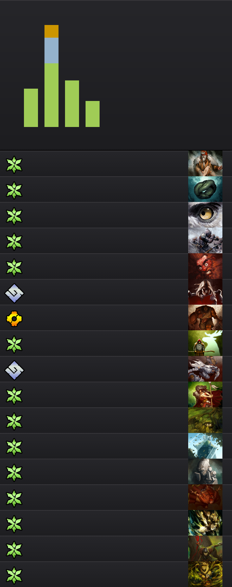Click the orange gear faction icon
232x587 pixels.
[14, 319]
